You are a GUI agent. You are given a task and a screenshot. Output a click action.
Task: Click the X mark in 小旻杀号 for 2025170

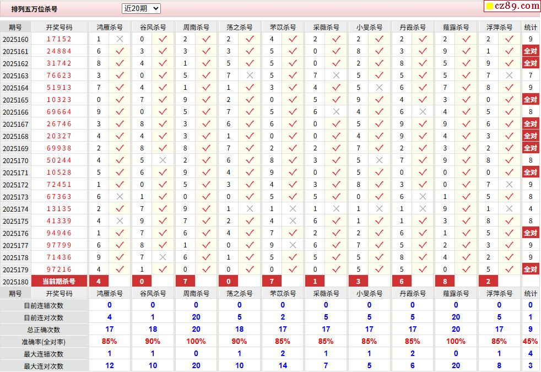point(379,160)
